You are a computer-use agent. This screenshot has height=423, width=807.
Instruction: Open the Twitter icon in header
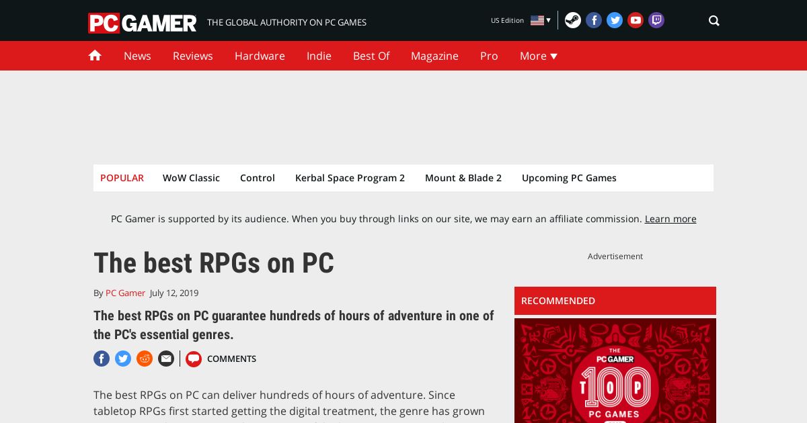(x=615, y=20)
